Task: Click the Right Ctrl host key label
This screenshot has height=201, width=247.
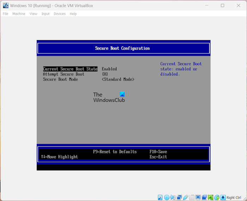Action: click(234, 197)
